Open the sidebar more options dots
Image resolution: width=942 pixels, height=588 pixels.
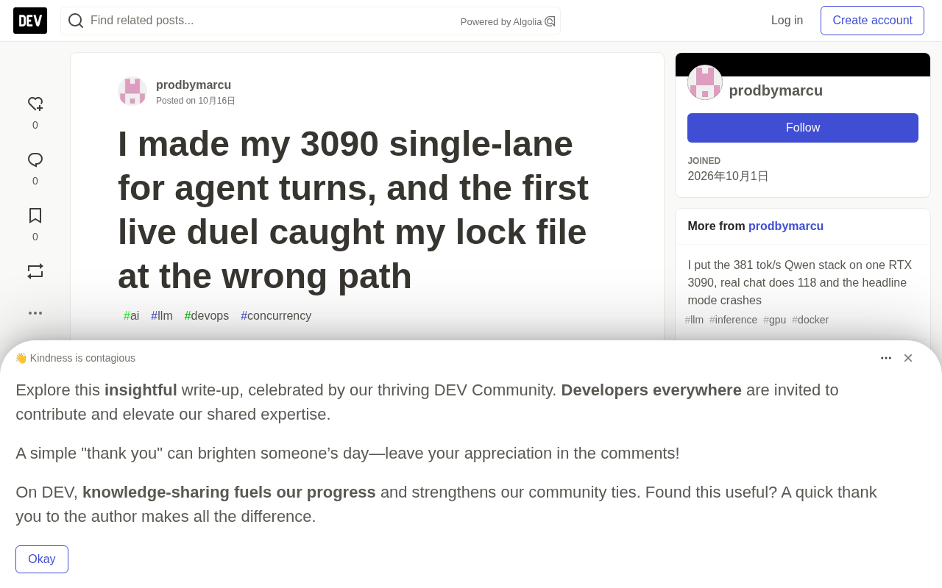click(x=35, y=313)
